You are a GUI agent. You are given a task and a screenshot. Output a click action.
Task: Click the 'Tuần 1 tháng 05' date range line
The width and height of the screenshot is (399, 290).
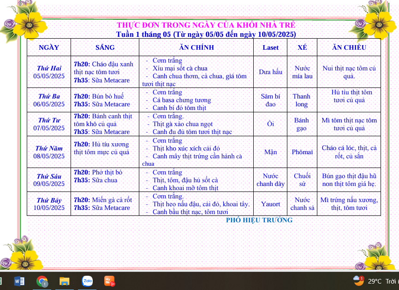[206, 35]
